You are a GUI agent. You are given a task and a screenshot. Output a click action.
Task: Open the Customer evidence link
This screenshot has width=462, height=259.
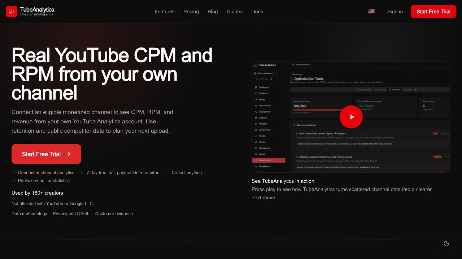(114, 214)
